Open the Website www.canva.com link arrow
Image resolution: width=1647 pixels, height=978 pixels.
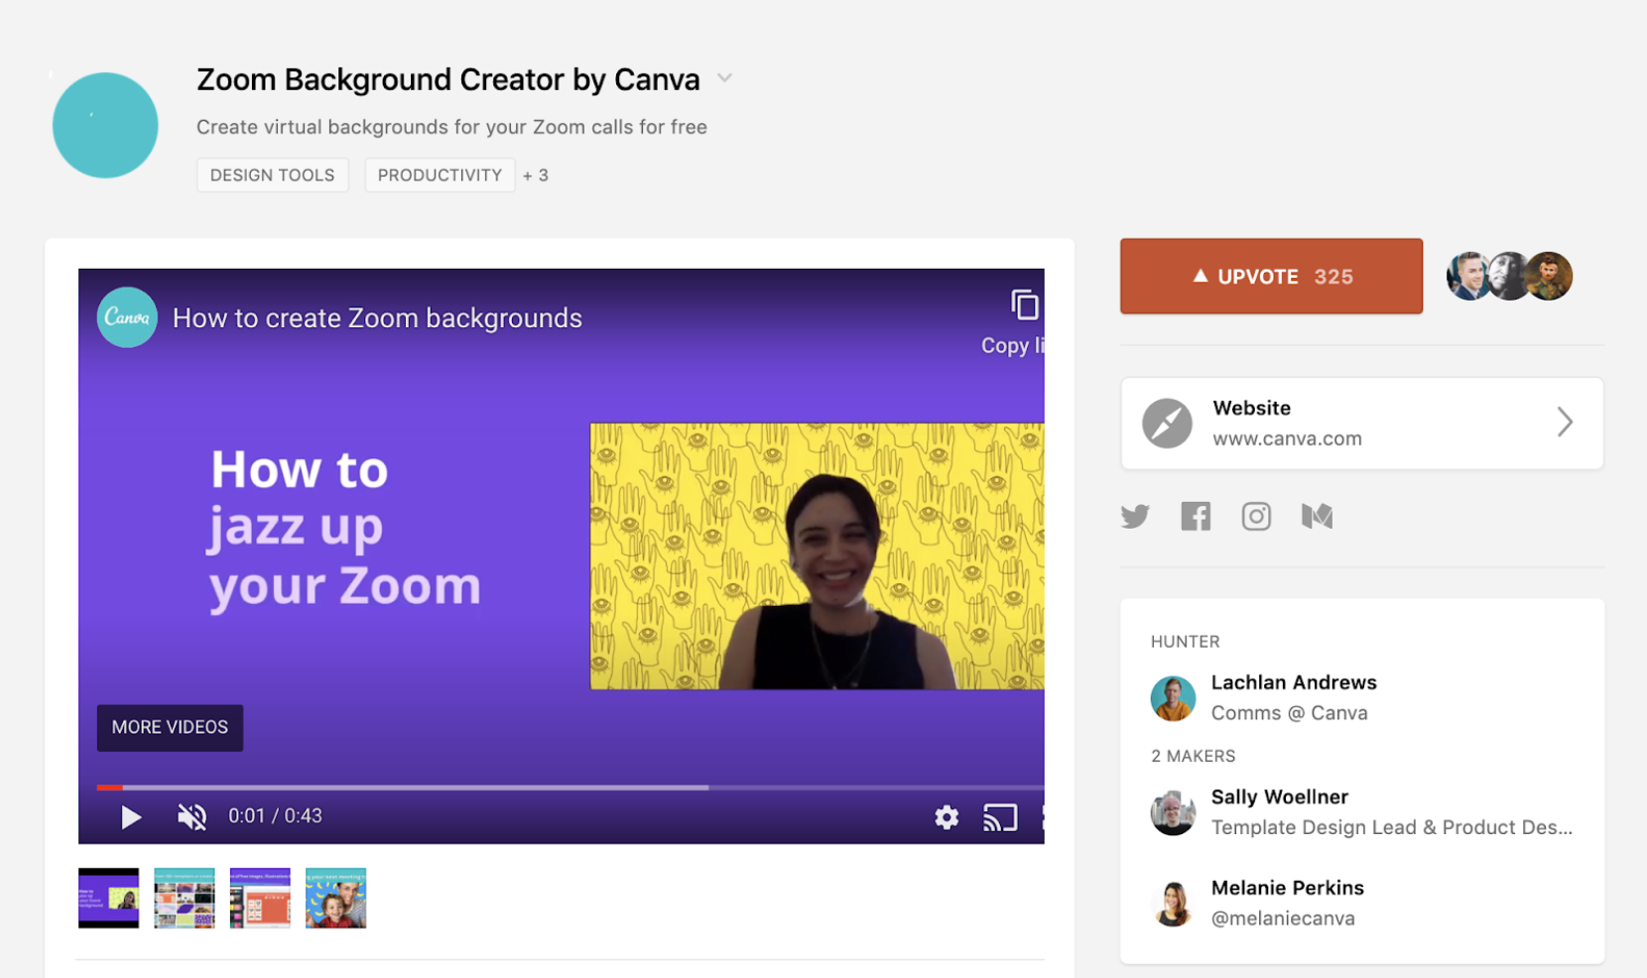pos(1564,423)
